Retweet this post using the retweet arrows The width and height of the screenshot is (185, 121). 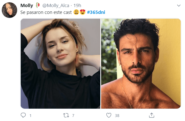coord(66,115)
